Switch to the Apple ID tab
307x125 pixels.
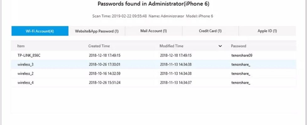(x=267, y=31)
